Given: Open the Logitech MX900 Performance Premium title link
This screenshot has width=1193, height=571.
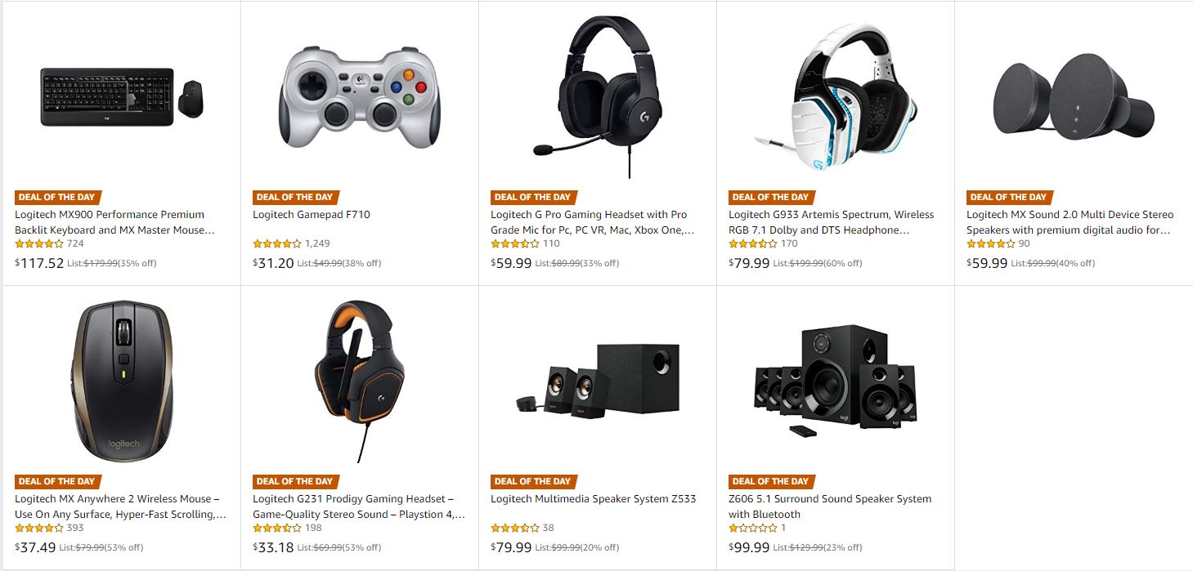Looking at the screenshot, I should coord(114,222).
